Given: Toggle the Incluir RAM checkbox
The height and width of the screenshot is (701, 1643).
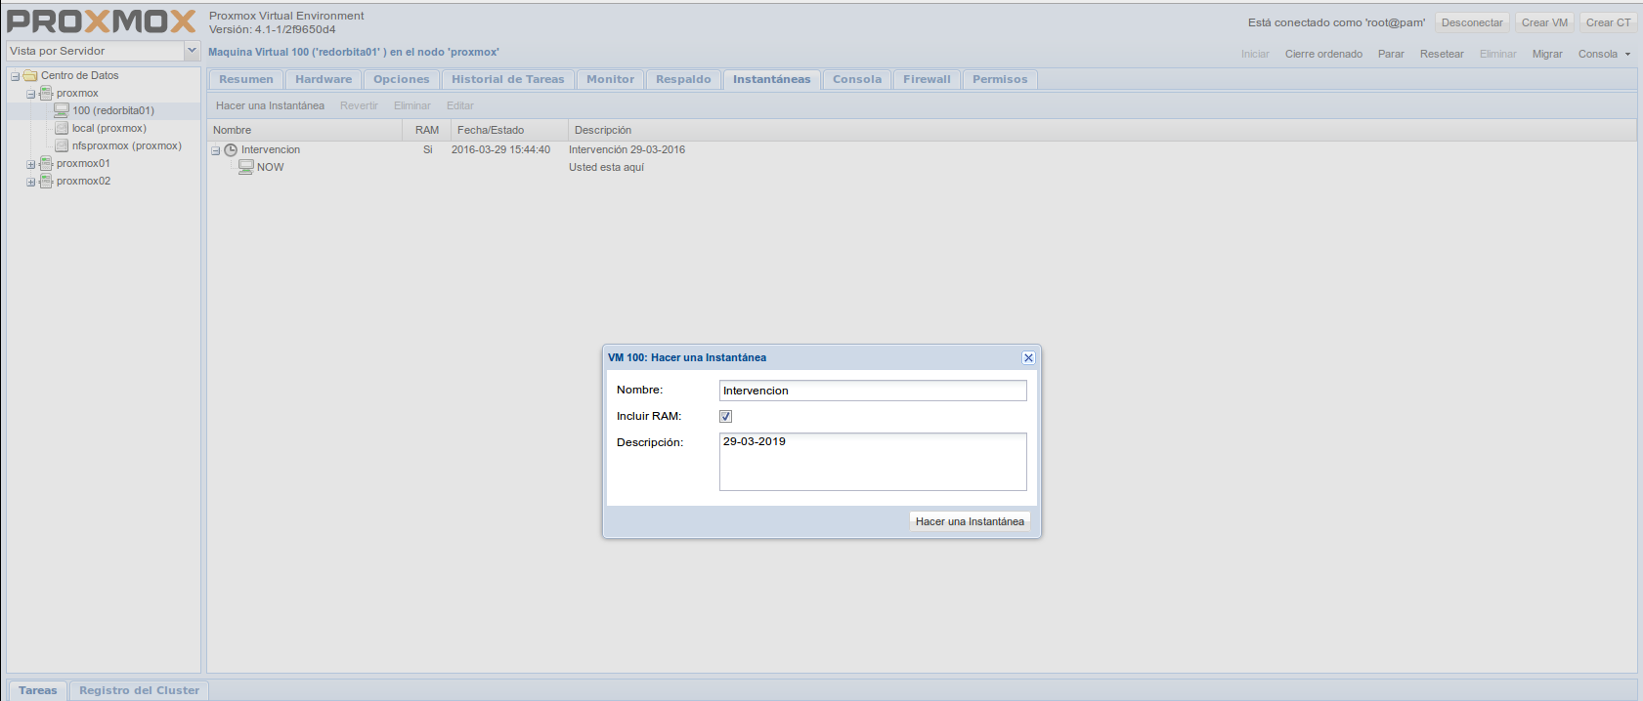Looking at the screenshot, I should 725,417.
